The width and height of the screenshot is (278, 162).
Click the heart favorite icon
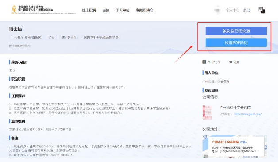(x=231, y=62)
